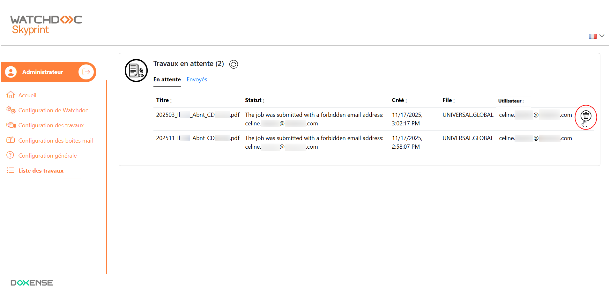Viewport: 609px width, 290px height.
Task: Sort jobs by Utilisateur column
Action: pos(511,101)
